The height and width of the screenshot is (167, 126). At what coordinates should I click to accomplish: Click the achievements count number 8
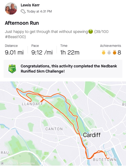pyautogui.click(x=119, y=52)
